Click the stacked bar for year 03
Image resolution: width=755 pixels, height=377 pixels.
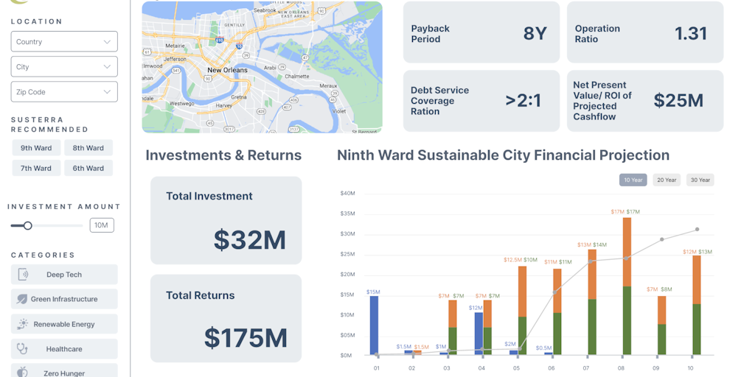[x=453, y=328]
